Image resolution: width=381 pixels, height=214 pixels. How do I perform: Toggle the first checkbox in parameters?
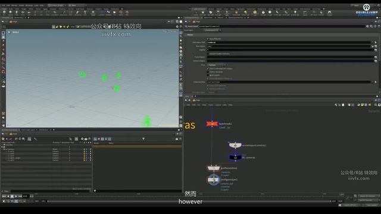(208, 39)
